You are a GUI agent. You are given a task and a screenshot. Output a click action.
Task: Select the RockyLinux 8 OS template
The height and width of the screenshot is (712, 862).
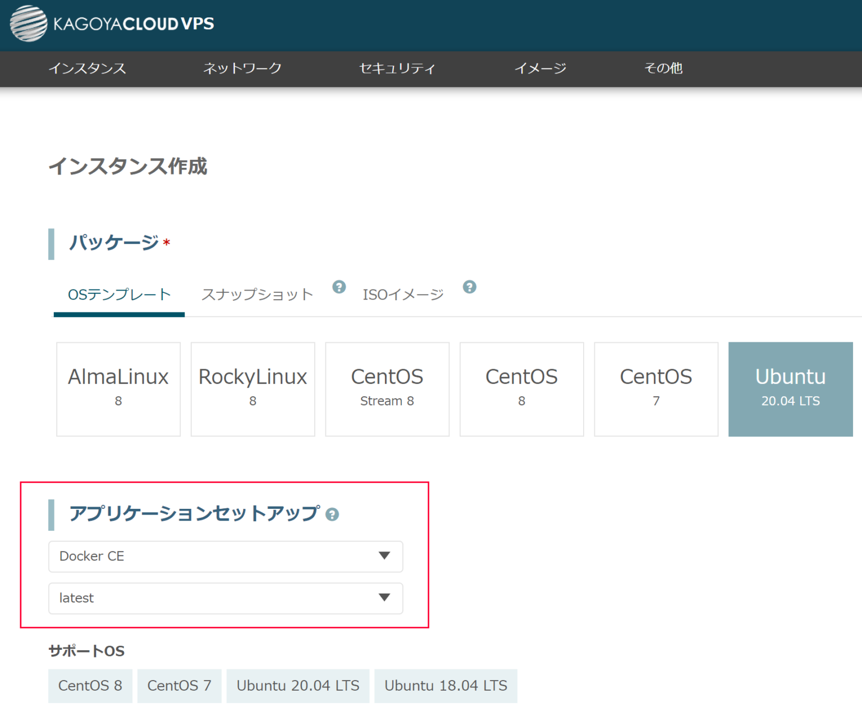pos(253,389)
